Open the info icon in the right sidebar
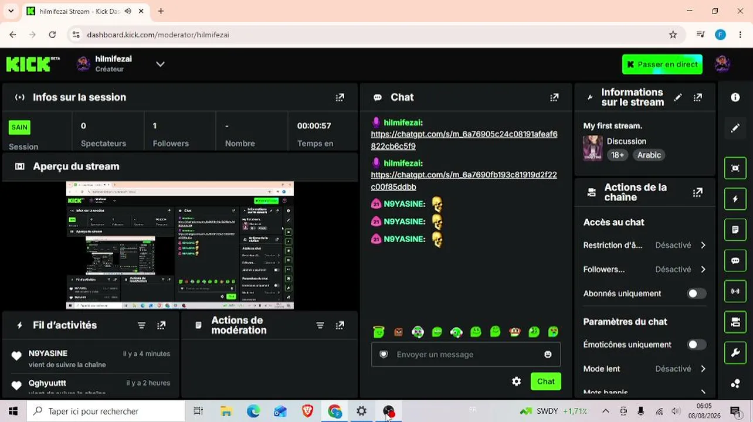 click(735, 97)
